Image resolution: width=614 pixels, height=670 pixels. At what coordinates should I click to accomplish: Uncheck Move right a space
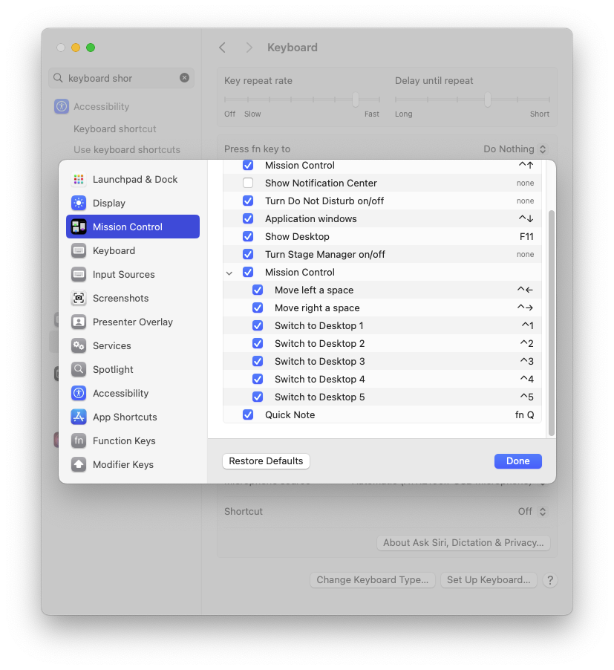[x=258, y=308]
